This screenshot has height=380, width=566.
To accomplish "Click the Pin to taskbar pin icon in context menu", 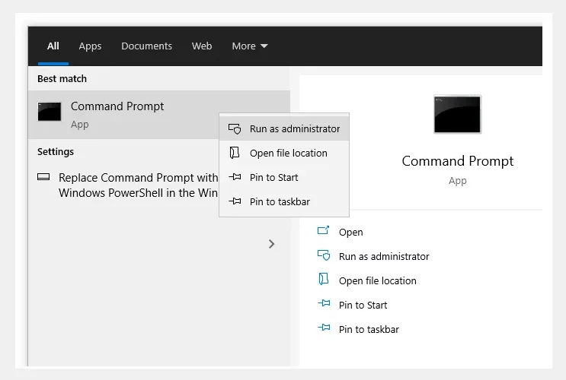I will click(x=235, y=201).
